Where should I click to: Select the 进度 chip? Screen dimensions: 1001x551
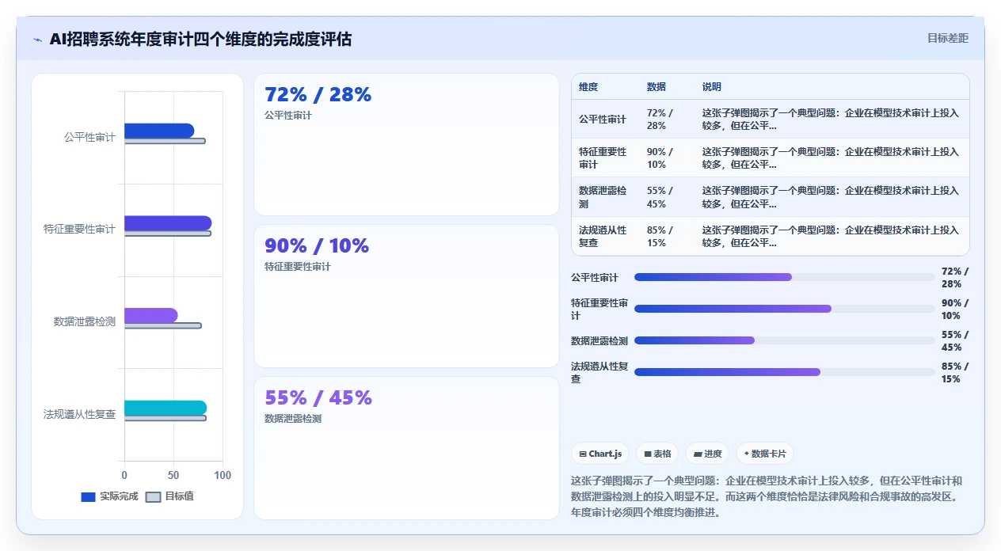[x=707, y=454]
